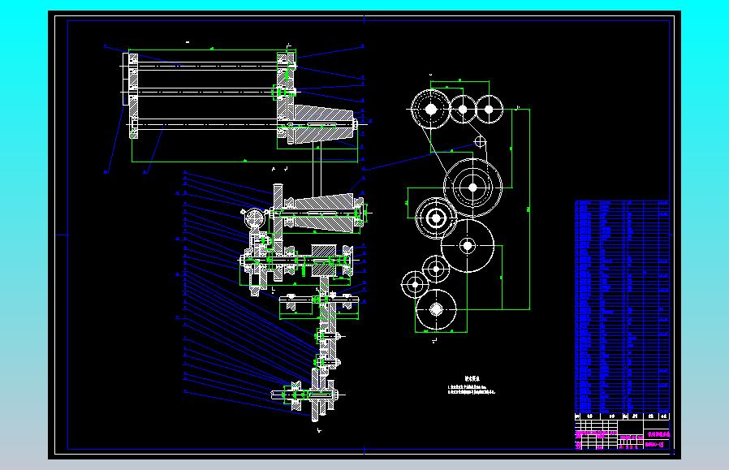Select the small gear above the lowest-left gear
The height and width of the screenshot is (470, 729).
pos(436,269)
